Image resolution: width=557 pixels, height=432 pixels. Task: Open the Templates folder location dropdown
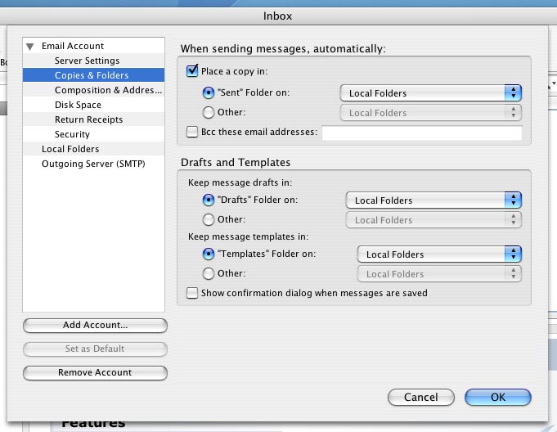click(439, 254)
